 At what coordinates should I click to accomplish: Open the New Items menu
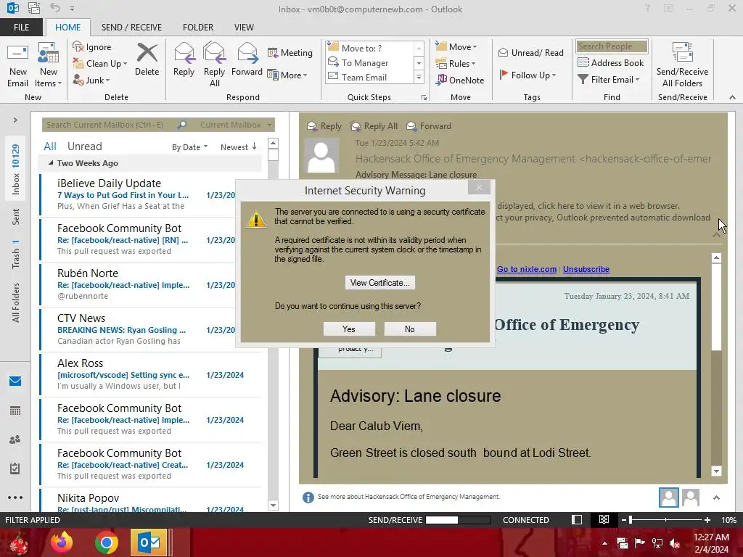click(49, 65)
